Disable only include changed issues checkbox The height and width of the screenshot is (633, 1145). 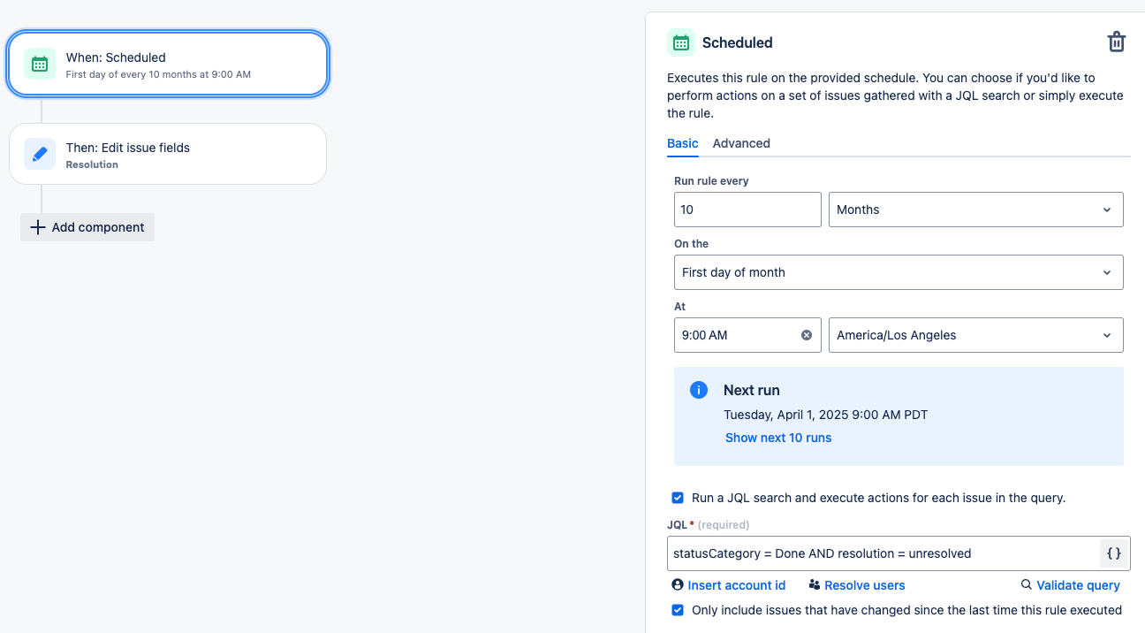click(x=678, y=610)
